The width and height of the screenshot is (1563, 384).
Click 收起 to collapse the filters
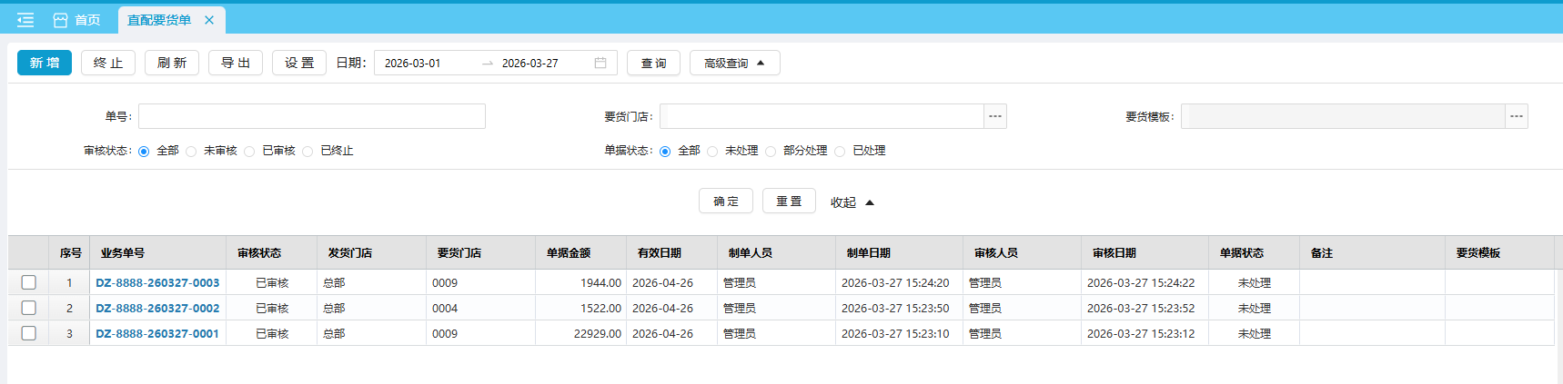(x=852, y=202)
